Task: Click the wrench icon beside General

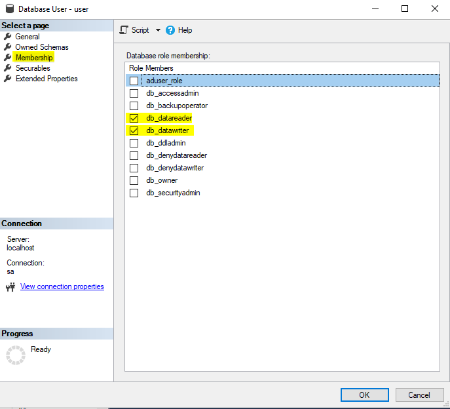Action: pyautogui.click(x=7, y=37)
